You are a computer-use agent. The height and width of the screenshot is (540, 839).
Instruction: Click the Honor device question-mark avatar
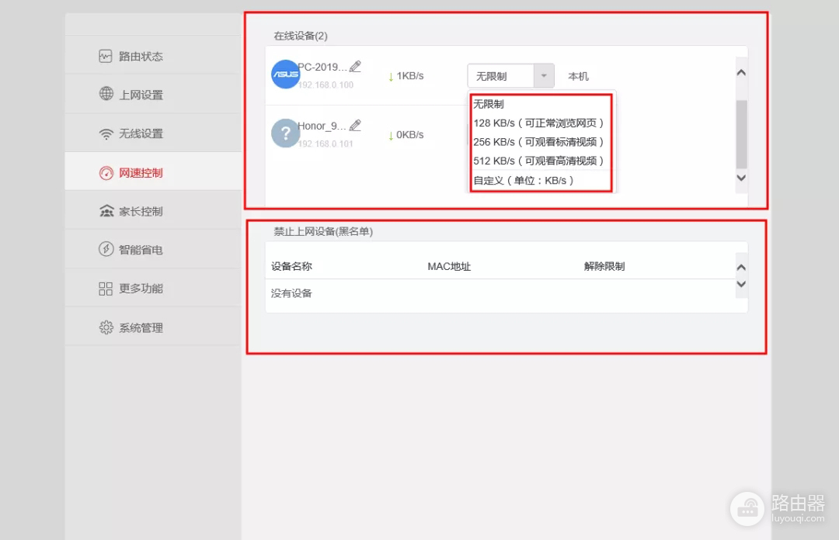click(285, 133)
